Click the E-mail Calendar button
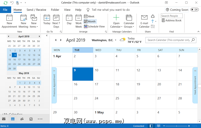 click(144, 21)
